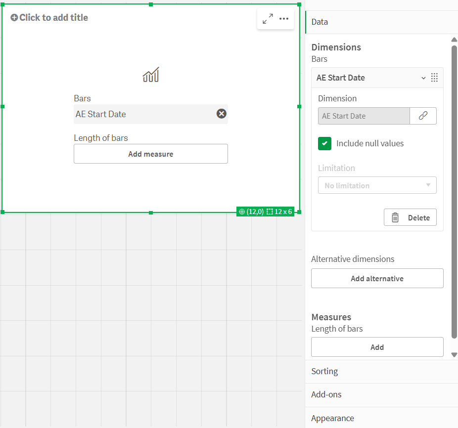Expand the Sorting section
The height and width of the screenshot is (428, 458).
381,371
